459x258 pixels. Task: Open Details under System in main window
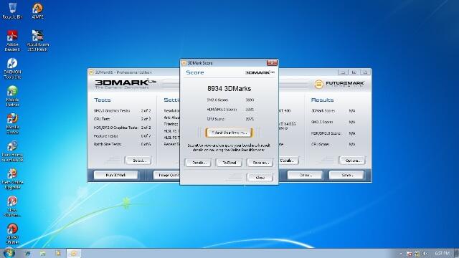click(288, 161)
